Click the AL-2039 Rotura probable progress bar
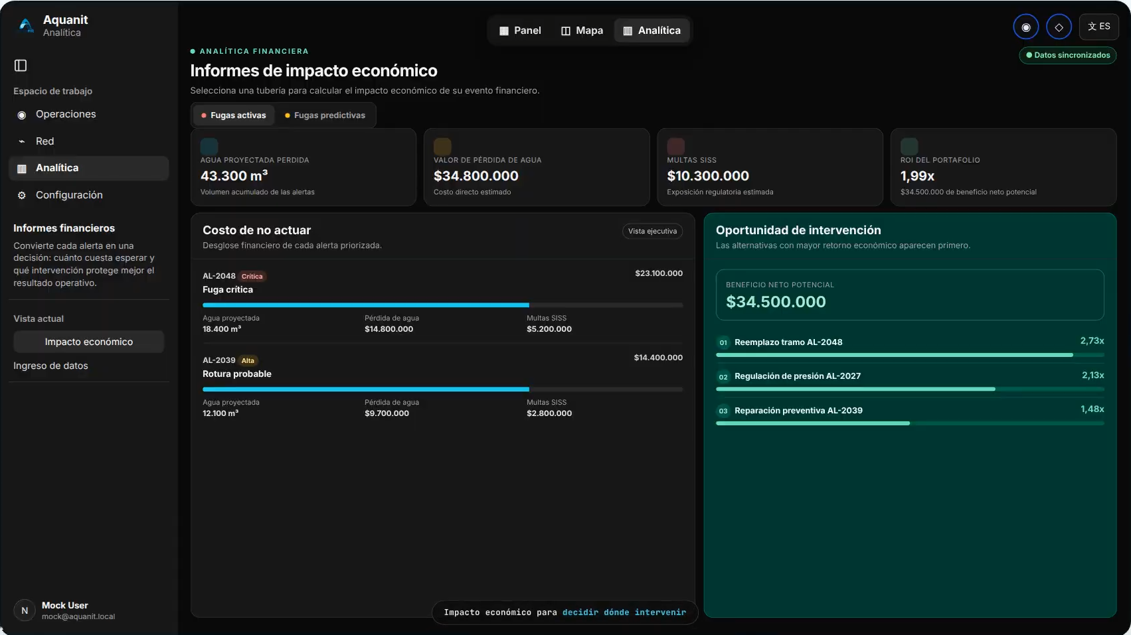 [442, 389]
